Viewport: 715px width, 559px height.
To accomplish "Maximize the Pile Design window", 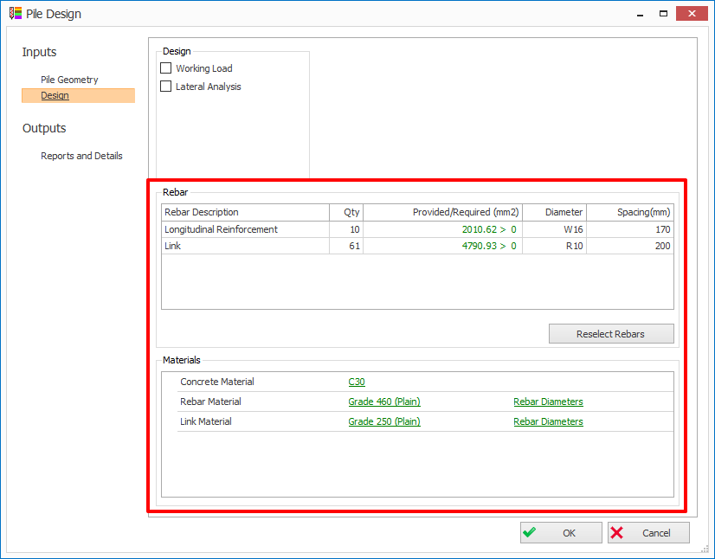I will coord(663,14).
